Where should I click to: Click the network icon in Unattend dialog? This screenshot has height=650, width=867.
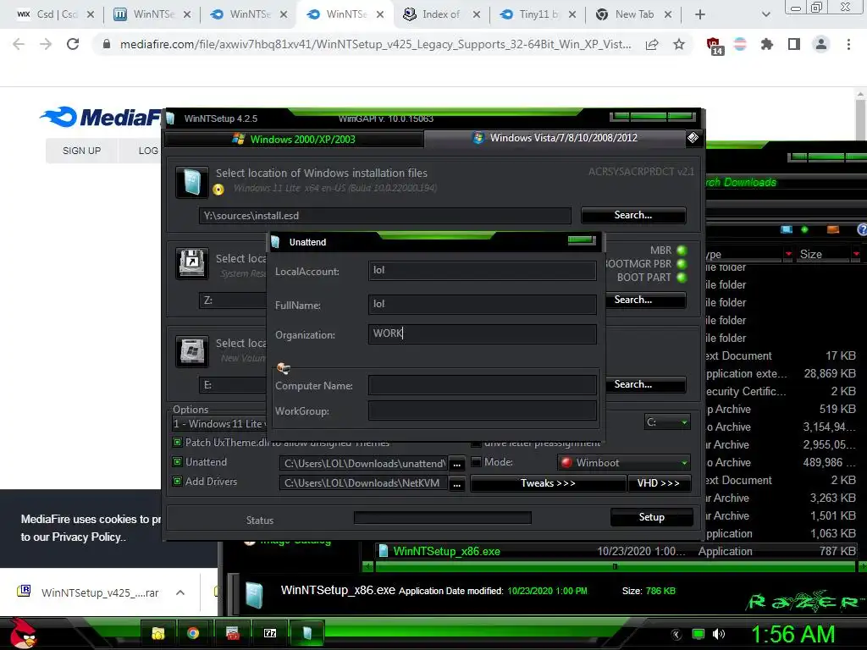(284, 368)
